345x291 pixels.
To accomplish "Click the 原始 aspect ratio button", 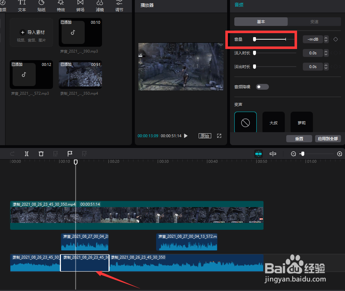I will tap(205, 136).
